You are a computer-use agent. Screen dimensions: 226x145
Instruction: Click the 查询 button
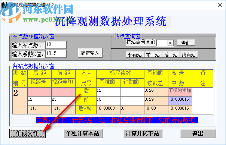coord(186,43)
